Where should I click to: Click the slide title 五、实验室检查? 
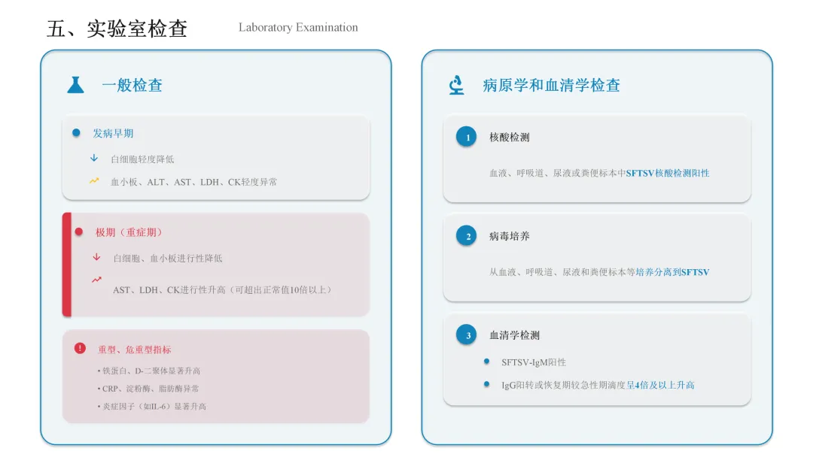[x=117, y=29]
